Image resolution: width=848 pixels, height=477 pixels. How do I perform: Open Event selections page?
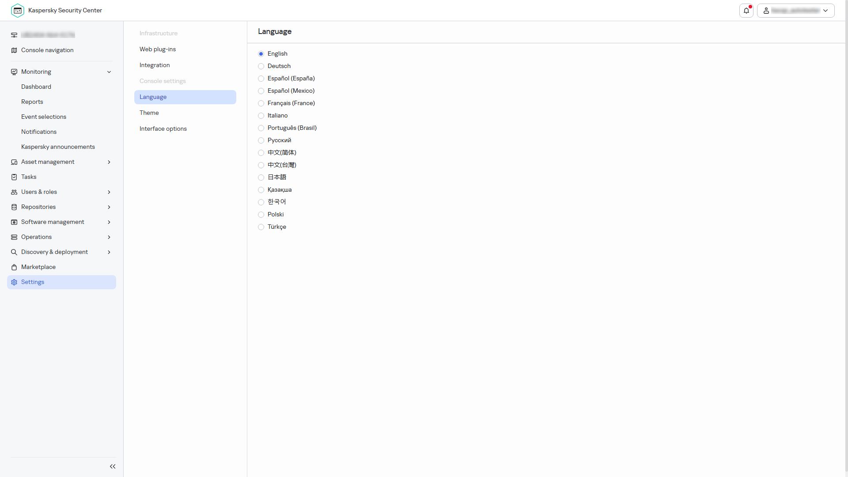(44, 117)
